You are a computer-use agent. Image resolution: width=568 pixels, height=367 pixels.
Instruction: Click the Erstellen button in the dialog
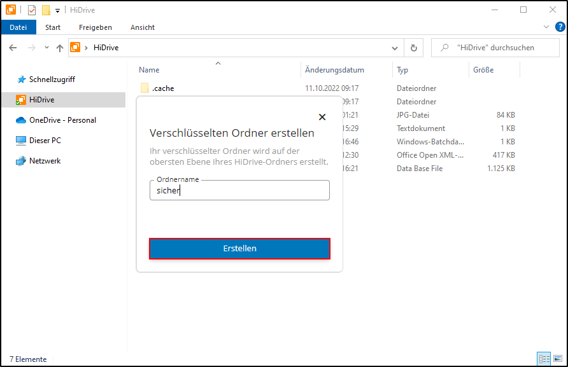[239, 248]
